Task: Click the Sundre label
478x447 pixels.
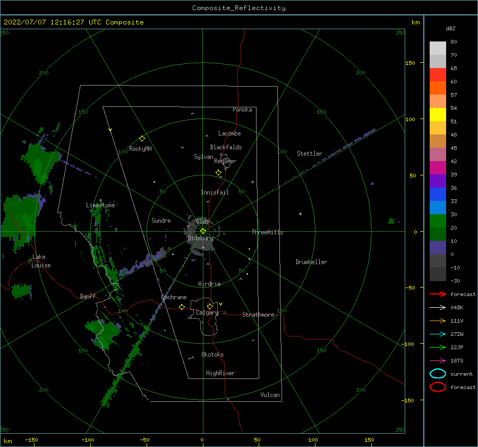Action: [161, 220]
